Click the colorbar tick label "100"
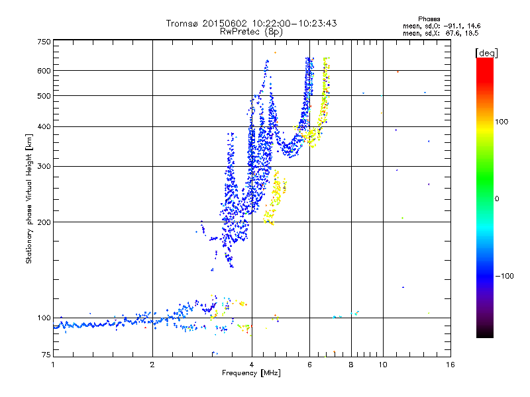 click(502, 122)
